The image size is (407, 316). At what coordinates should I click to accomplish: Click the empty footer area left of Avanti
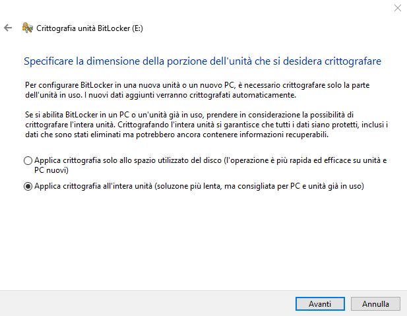tap(145, 303)
